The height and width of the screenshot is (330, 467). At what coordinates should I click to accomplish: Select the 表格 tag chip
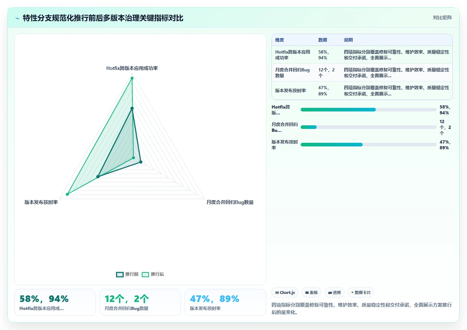tap(311, 292)
